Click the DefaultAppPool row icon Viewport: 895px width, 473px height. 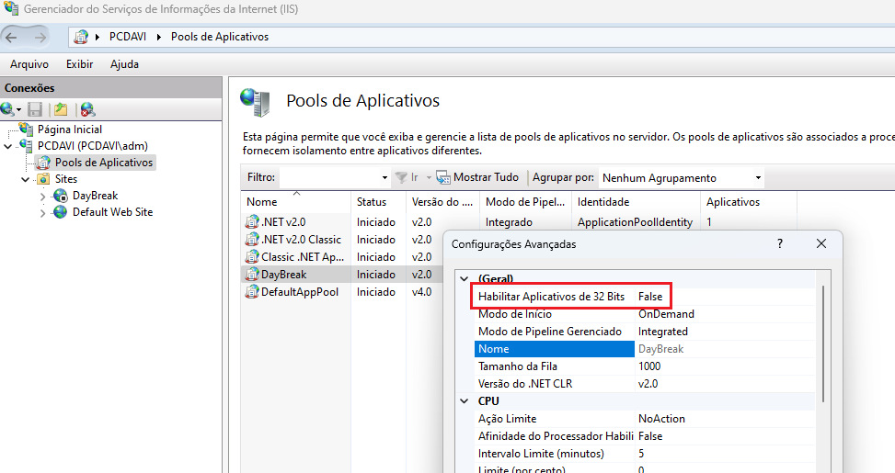pos(252,292)
